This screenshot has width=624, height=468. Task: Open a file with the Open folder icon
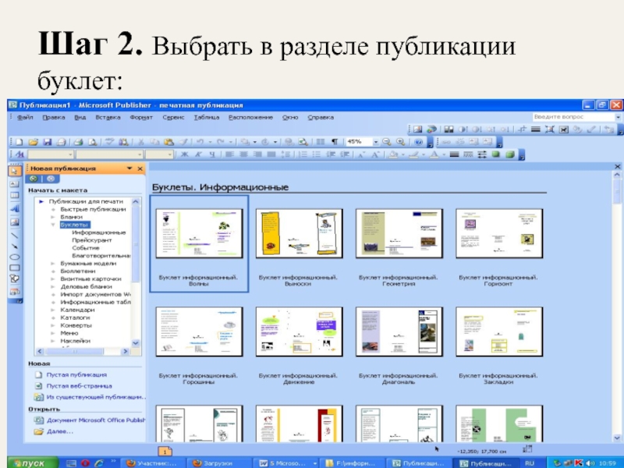pos(33,142)
